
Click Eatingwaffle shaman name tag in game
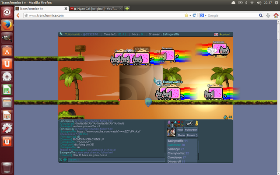click(172, 82)
